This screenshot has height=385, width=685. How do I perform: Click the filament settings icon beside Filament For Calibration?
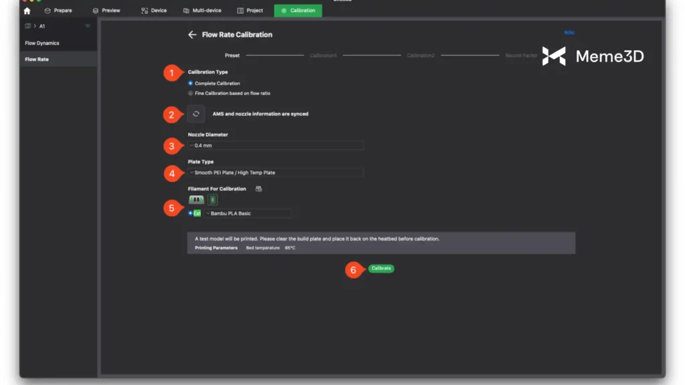coord(259,189)
